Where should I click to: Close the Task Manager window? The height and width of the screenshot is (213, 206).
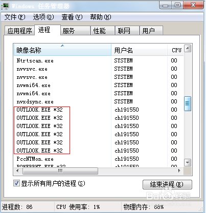click(193, 5)
